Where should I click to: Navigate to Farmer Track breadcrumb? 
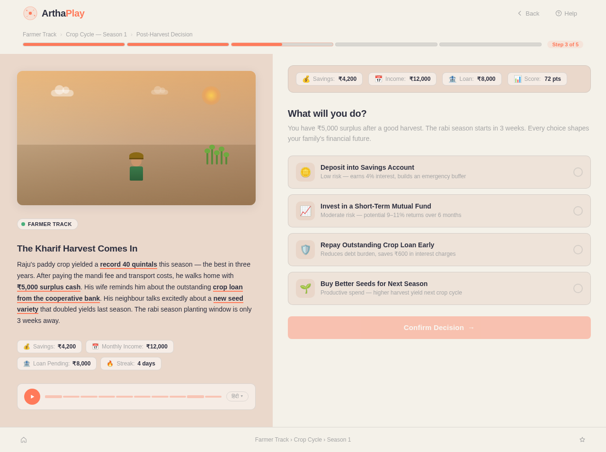[39, 34]
